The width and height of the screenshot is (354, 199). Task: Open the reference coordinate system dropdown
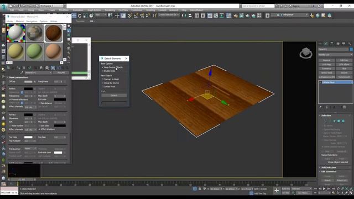(x=101, y=15)
